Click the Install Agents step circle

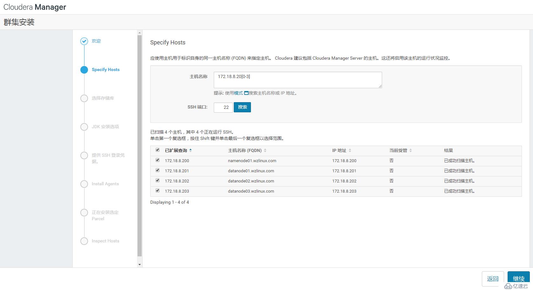(84, 184)
